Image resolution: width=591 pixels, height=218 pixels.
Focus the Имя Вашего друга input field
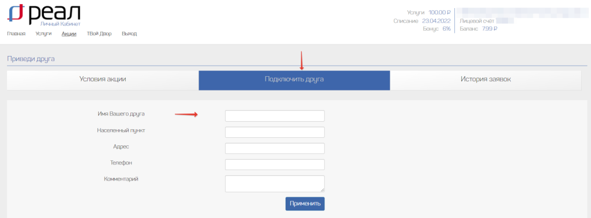[275, 116]
